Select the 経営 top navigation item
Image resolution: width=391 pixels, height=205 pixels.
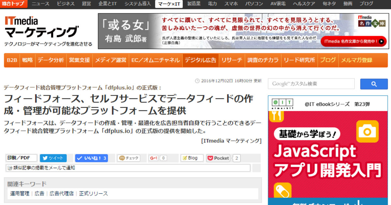pyautogui.click(x=87, y=4)
